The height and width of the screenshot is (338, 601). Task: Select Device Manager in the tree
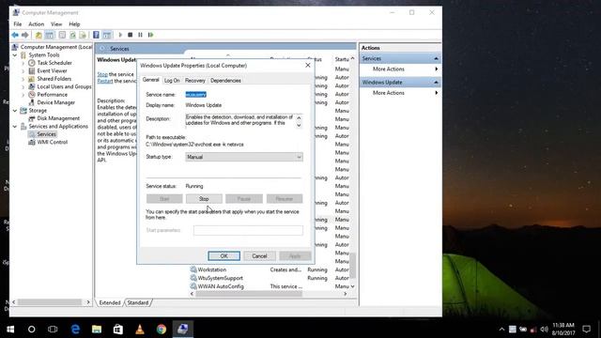pyautogui.click(x=56, y=102)
